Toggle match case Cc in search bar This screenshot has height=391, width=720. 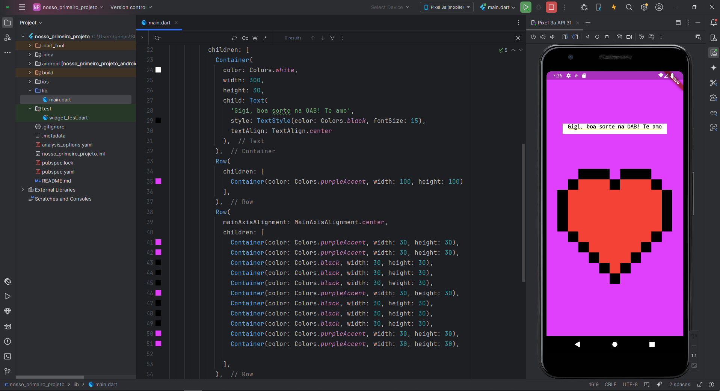(245, 38)
